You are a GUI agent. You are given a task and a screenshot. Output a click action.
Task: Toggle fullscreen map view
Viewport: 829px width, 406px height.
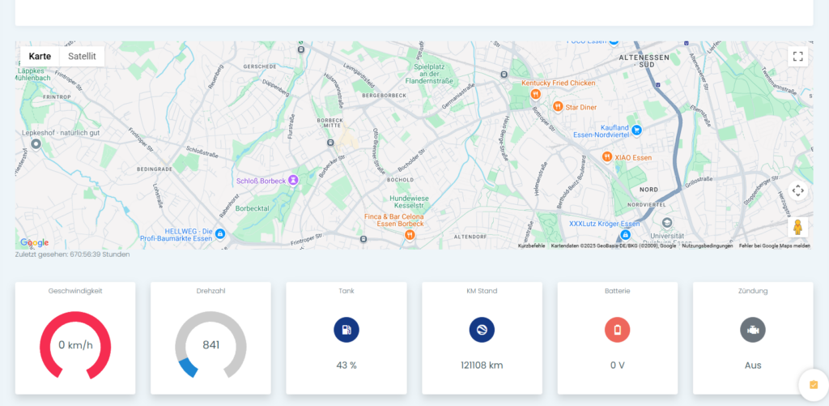click(797, 57)
